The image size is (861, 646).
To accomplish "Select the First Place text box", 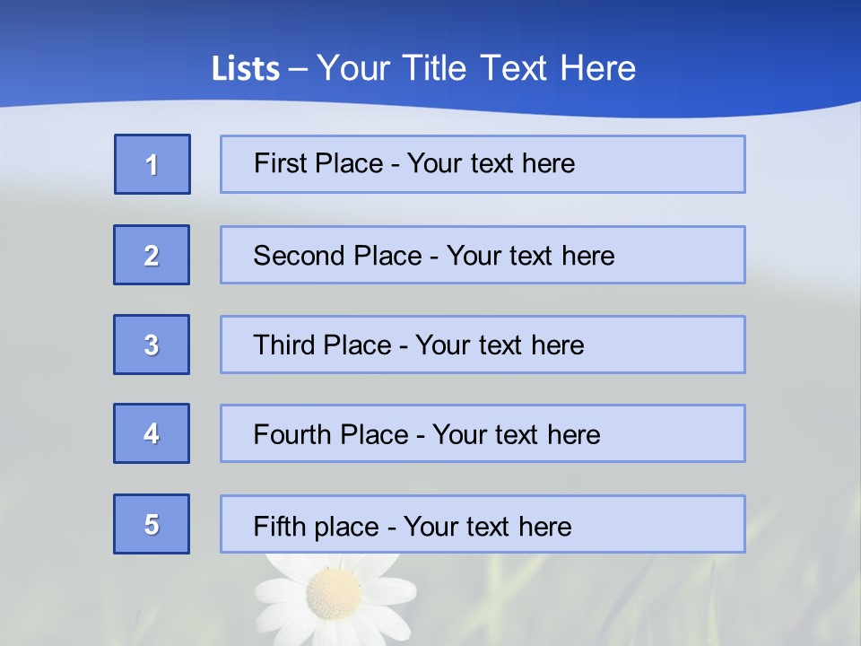I will 483,164.
